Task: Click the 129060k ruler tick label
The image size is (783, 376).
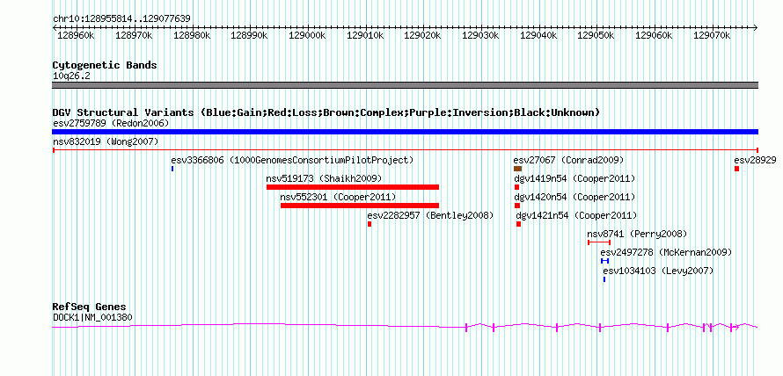Action: [653, 35]
